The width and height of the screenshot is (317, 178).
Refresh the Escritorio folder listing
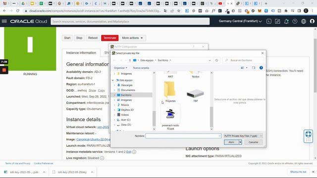tap(216, 60)
